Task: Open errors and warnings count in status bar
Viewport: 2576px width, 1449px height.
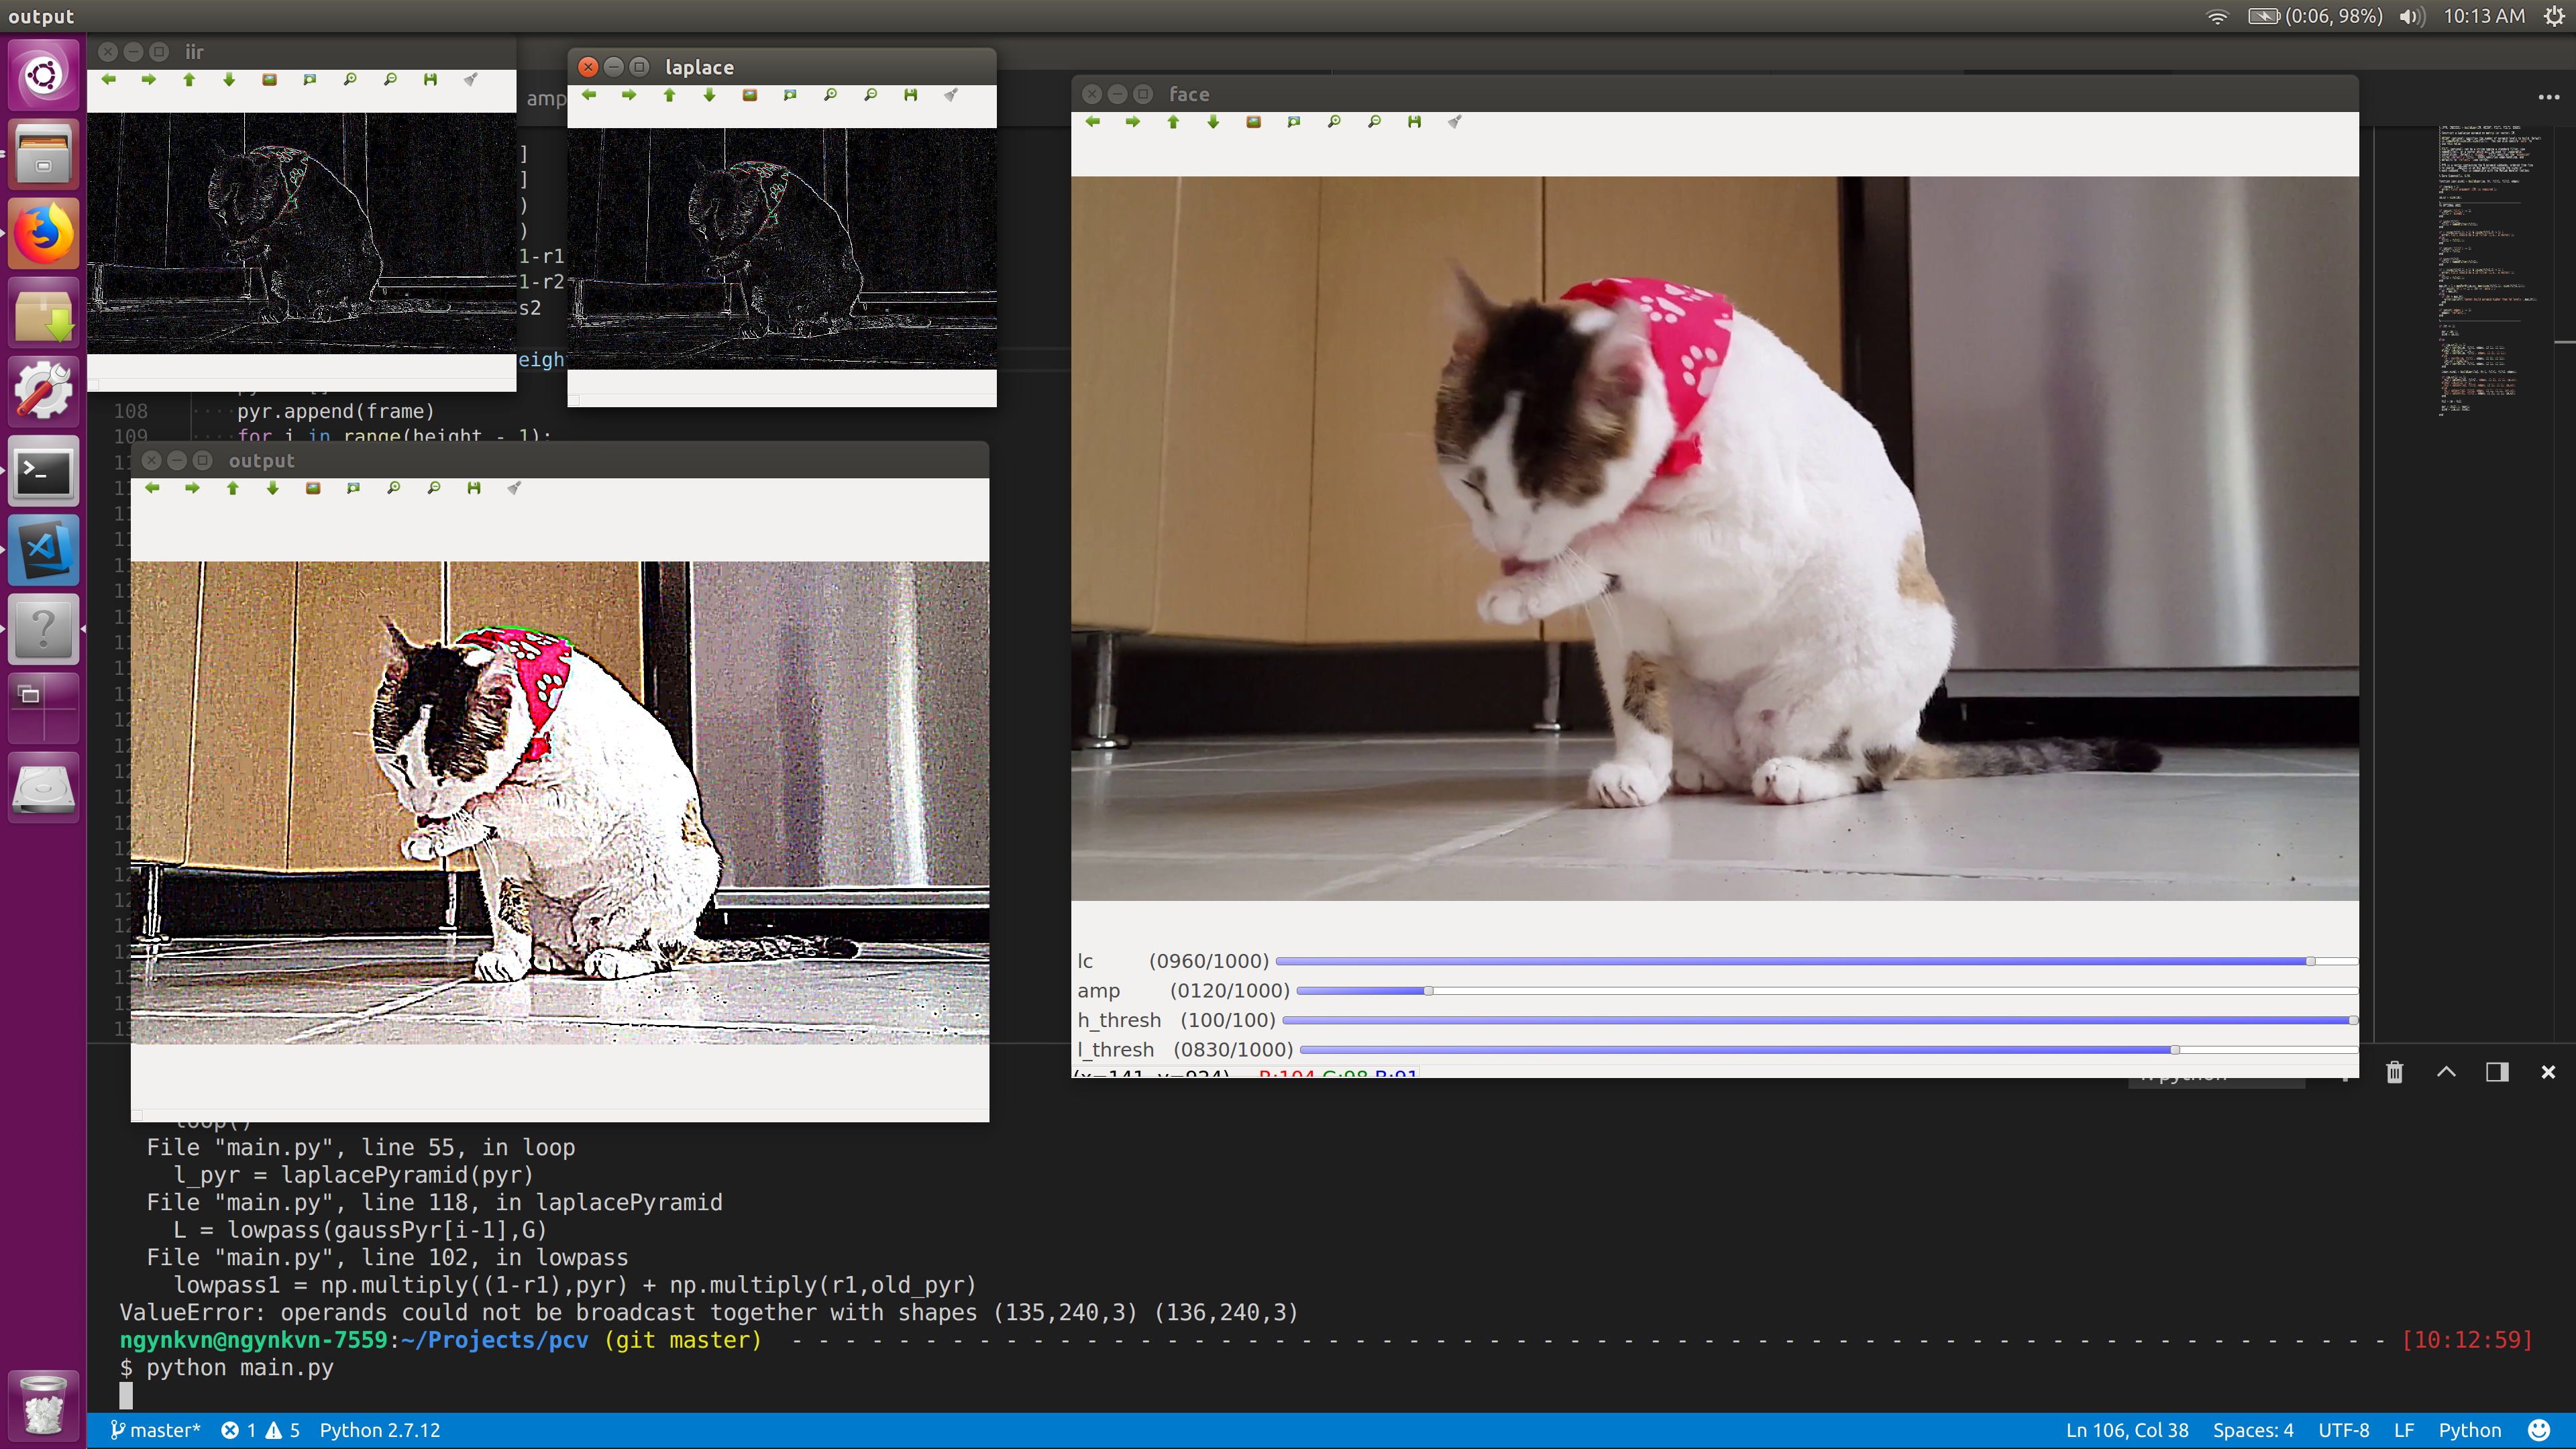Action: [260, 1430]
